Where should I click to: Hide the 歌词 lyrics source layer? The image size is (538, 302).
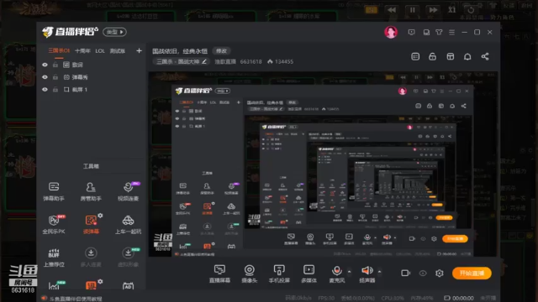coord(45,65)
